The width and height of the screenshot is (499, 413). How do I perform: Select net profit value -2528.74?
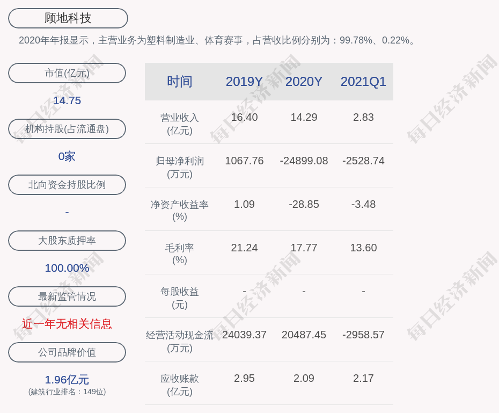coord(363,161)
